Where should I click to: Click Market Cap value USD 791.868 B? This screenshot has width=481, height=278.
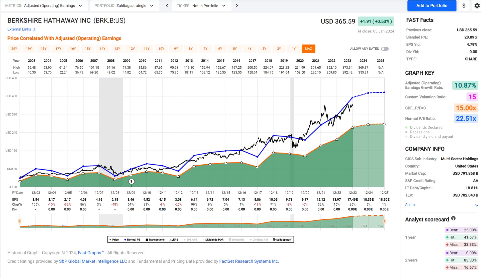465,173
